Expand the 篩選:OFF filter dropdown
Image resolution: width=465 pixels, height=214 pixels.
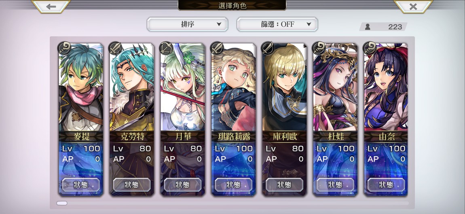(277, 24)
